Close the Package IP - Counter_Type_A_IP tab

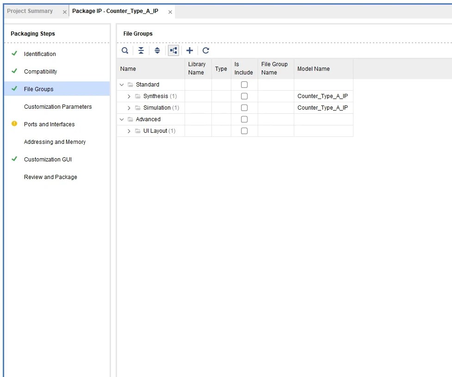pos(170,12)
